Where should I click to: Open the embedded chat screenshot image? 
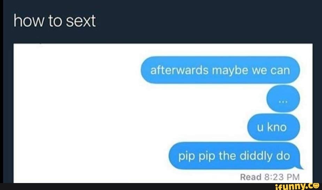(163, 113)
